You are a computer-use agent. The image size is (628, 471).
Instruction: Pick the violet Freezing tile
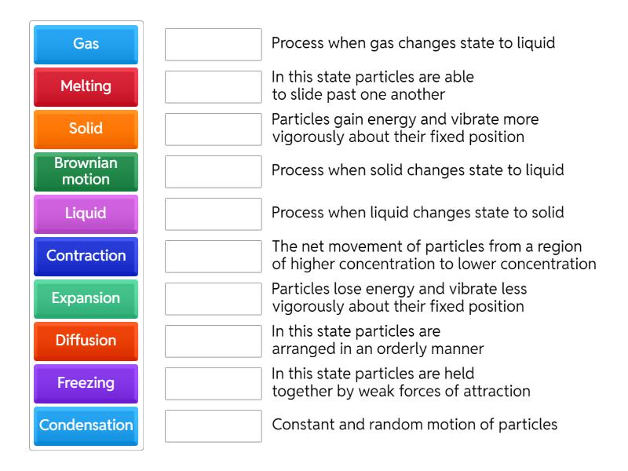[x=86, y=383]
